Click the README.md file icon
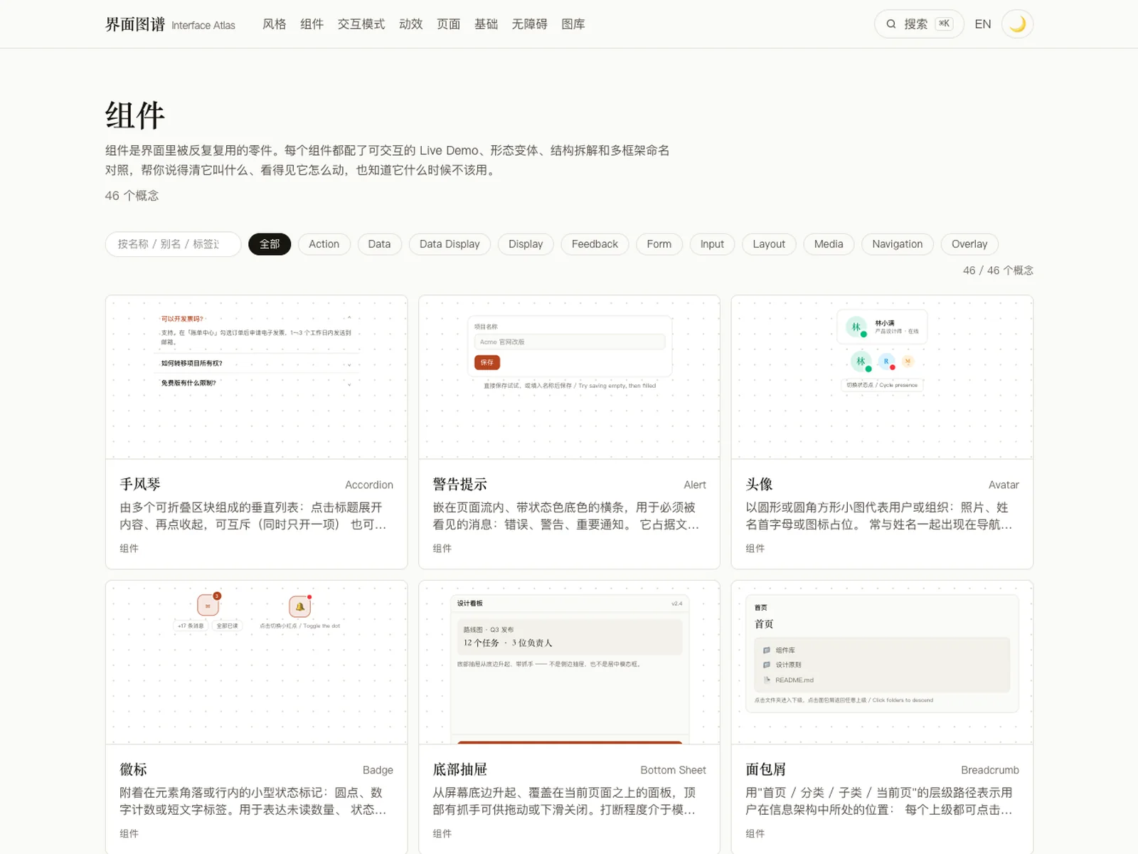Viewport: 1138px width, 854px height. [767, 680]
